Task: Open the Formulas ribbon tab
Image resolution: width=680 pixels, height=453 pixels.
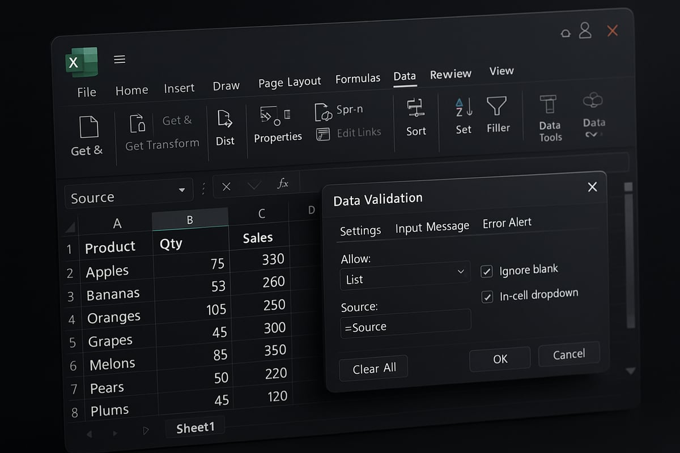Action: point(358,78)
